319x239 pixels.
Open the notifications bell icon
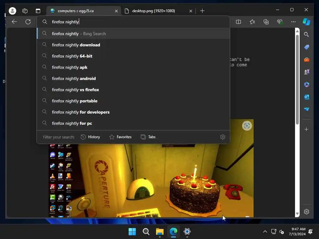311,232
